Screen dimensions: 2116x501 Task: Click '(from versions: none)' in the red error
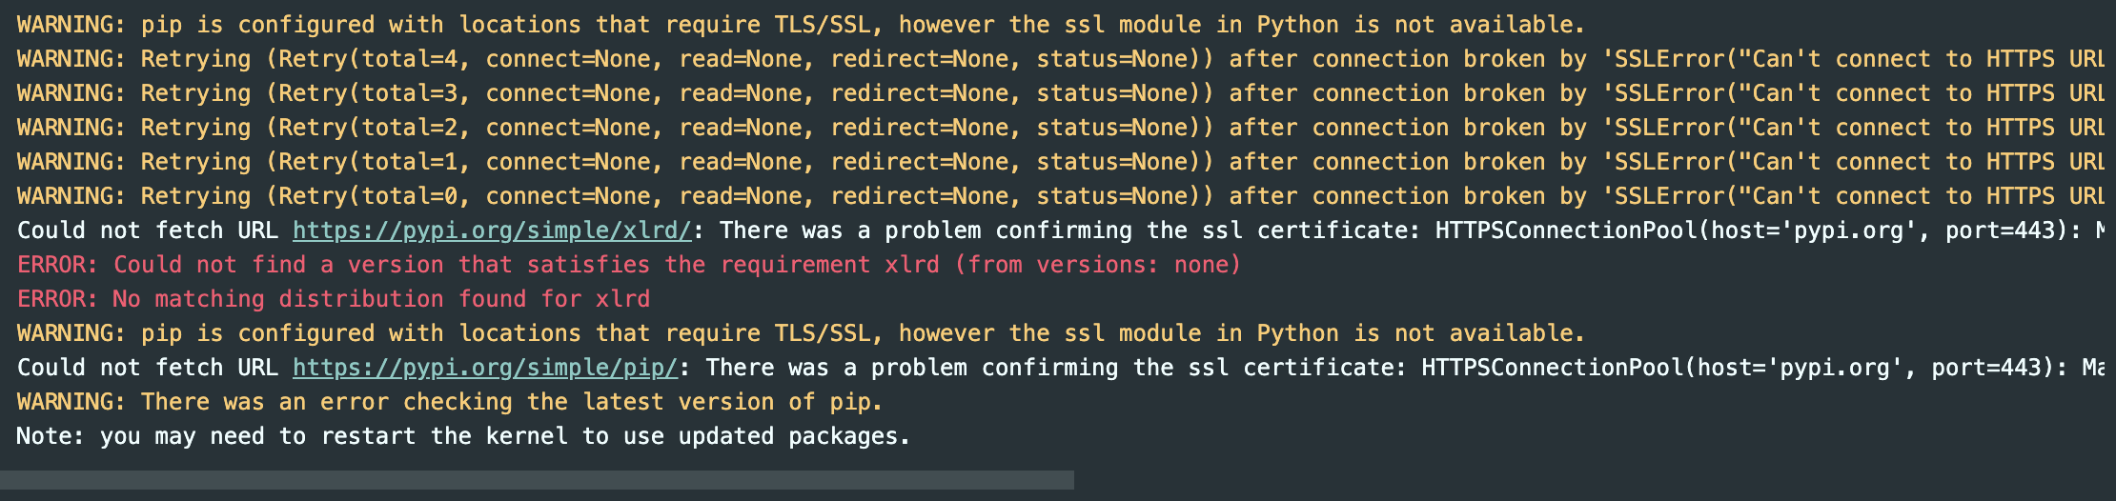tap(1098, 265)
